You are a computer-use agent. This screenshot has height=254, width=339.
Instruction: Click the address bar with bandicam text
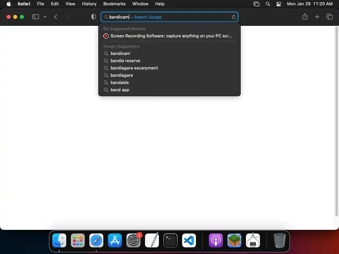[x=169, y=17]
